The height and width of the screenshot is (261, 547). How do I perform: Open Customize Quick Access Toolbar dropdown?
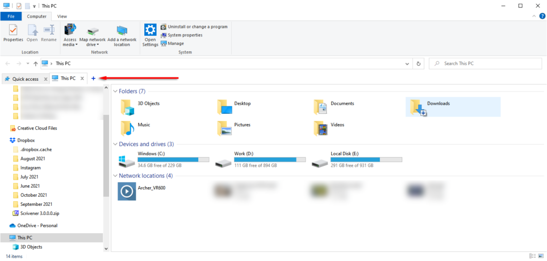34,5
